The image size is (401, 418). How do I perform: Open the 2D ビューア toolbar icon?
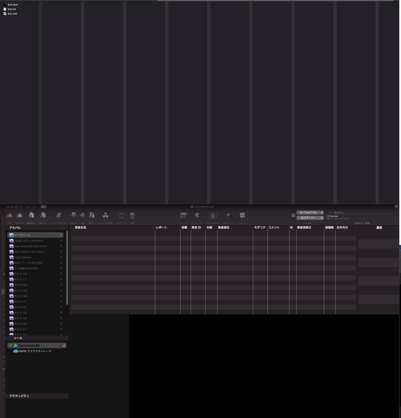(x=197, y=215)
